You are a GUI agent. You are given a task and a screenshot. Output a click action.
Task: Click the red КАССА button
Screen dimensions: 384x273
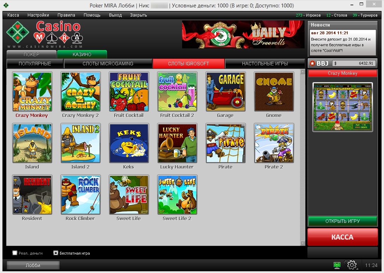point(342,237)
